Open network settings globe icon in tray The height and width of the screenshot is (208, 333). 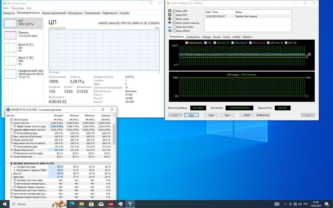tap(295, 204)
